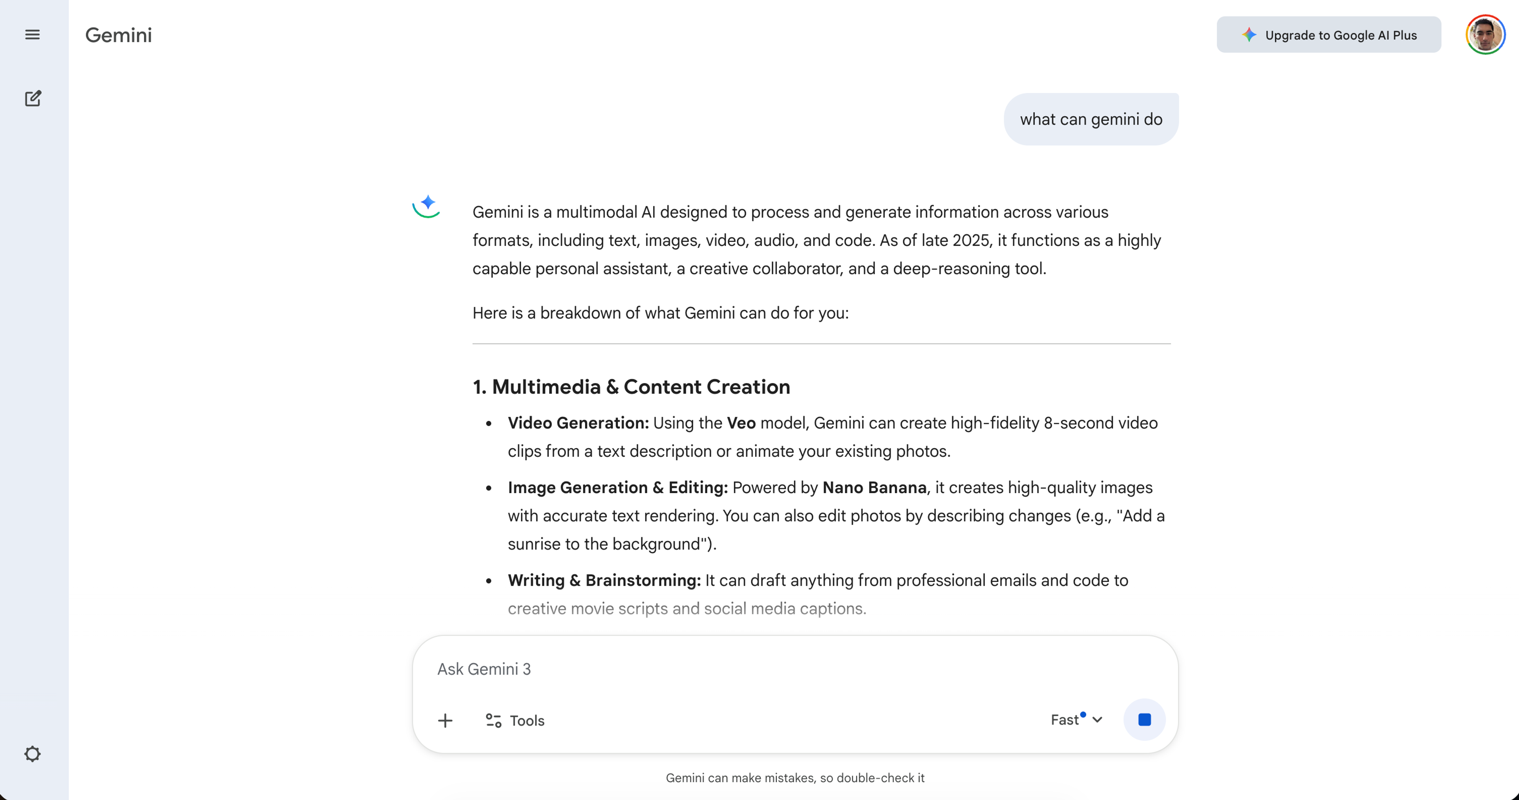Open the Tools menu label

(527, 721)
